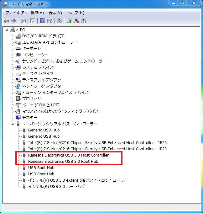Select the mouse pointing devices icon
Screen dimensions: 203x213
point(18,111)
